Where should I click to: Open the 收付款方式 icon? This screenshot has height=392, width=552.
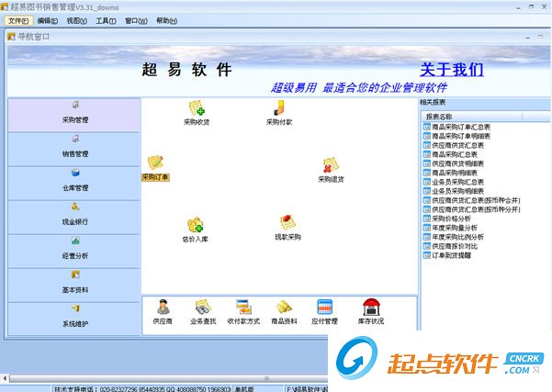click(243, 311)
